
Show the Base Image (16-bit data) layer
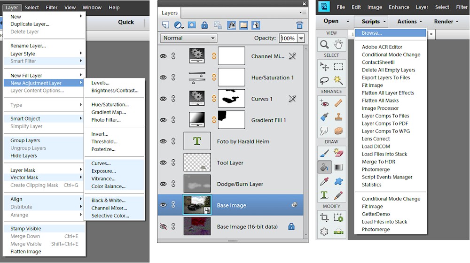coord(163,227)
